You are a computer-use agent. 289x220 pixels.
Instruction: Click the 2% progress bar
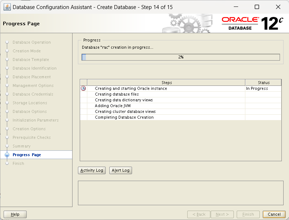click(181, 57)
